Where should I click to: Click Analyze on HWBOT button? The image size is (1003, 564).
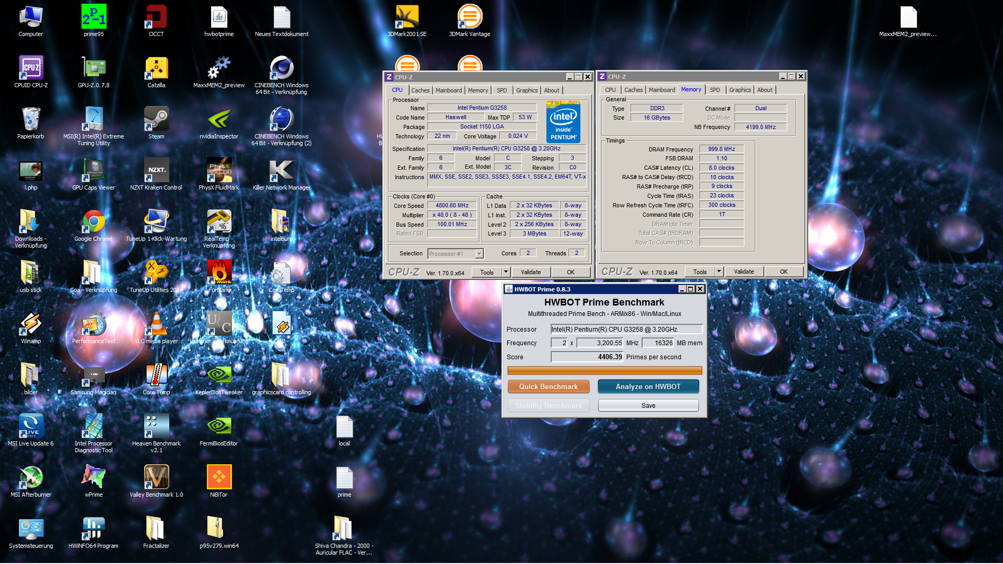(648, 386)
